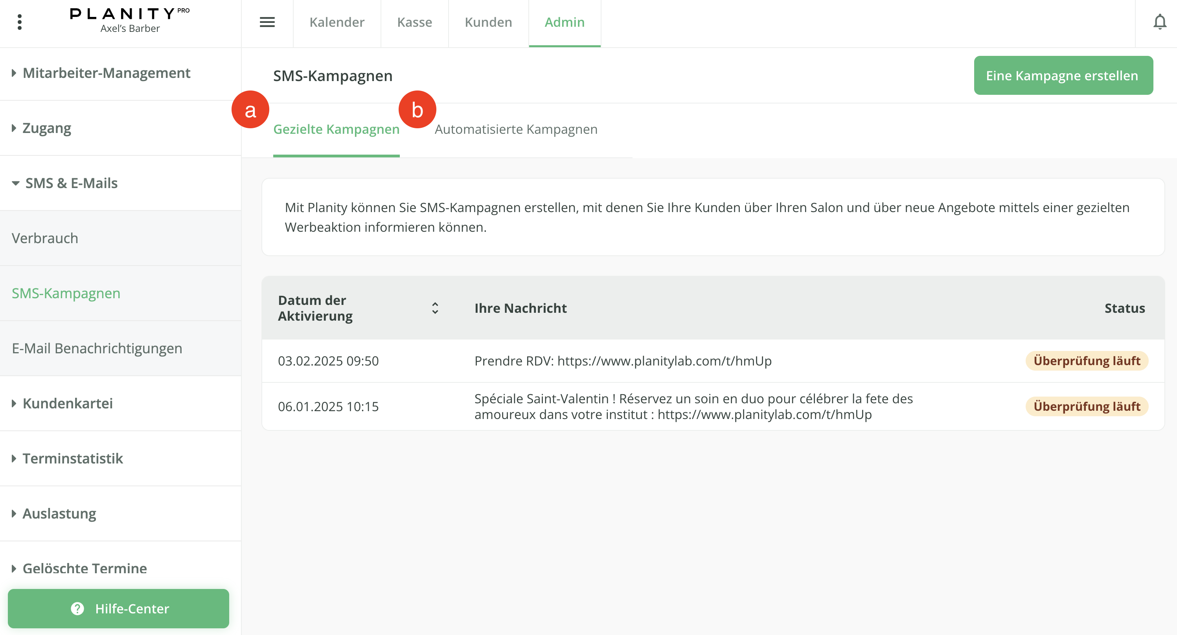The height and width of the screenshot is (635, 1177).
Task: Expand the Terminstatistik section
Action: 73,458
